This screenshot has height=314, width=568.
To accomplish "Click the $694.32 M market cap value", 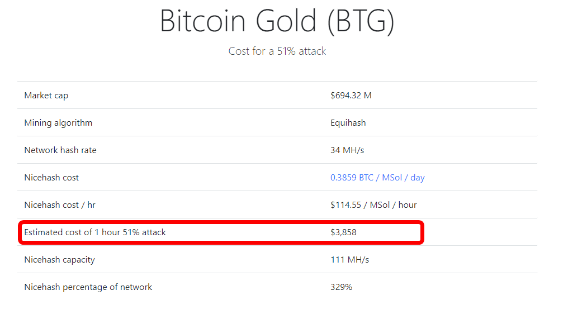I will click(351, 95).
